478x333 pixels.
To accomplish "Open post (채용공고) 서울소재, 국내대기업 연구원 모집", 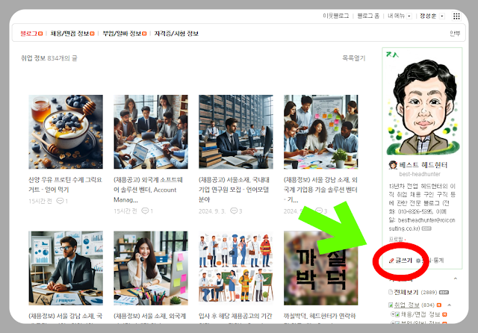I will pos(234,190).
